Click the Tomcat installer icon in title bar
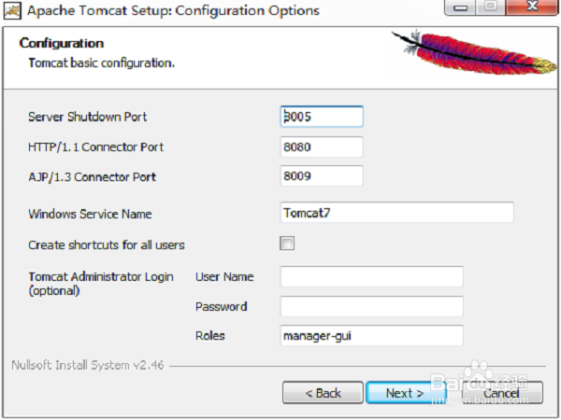The height and width of the screenshot is (420, 561). [x=10, y=10]
